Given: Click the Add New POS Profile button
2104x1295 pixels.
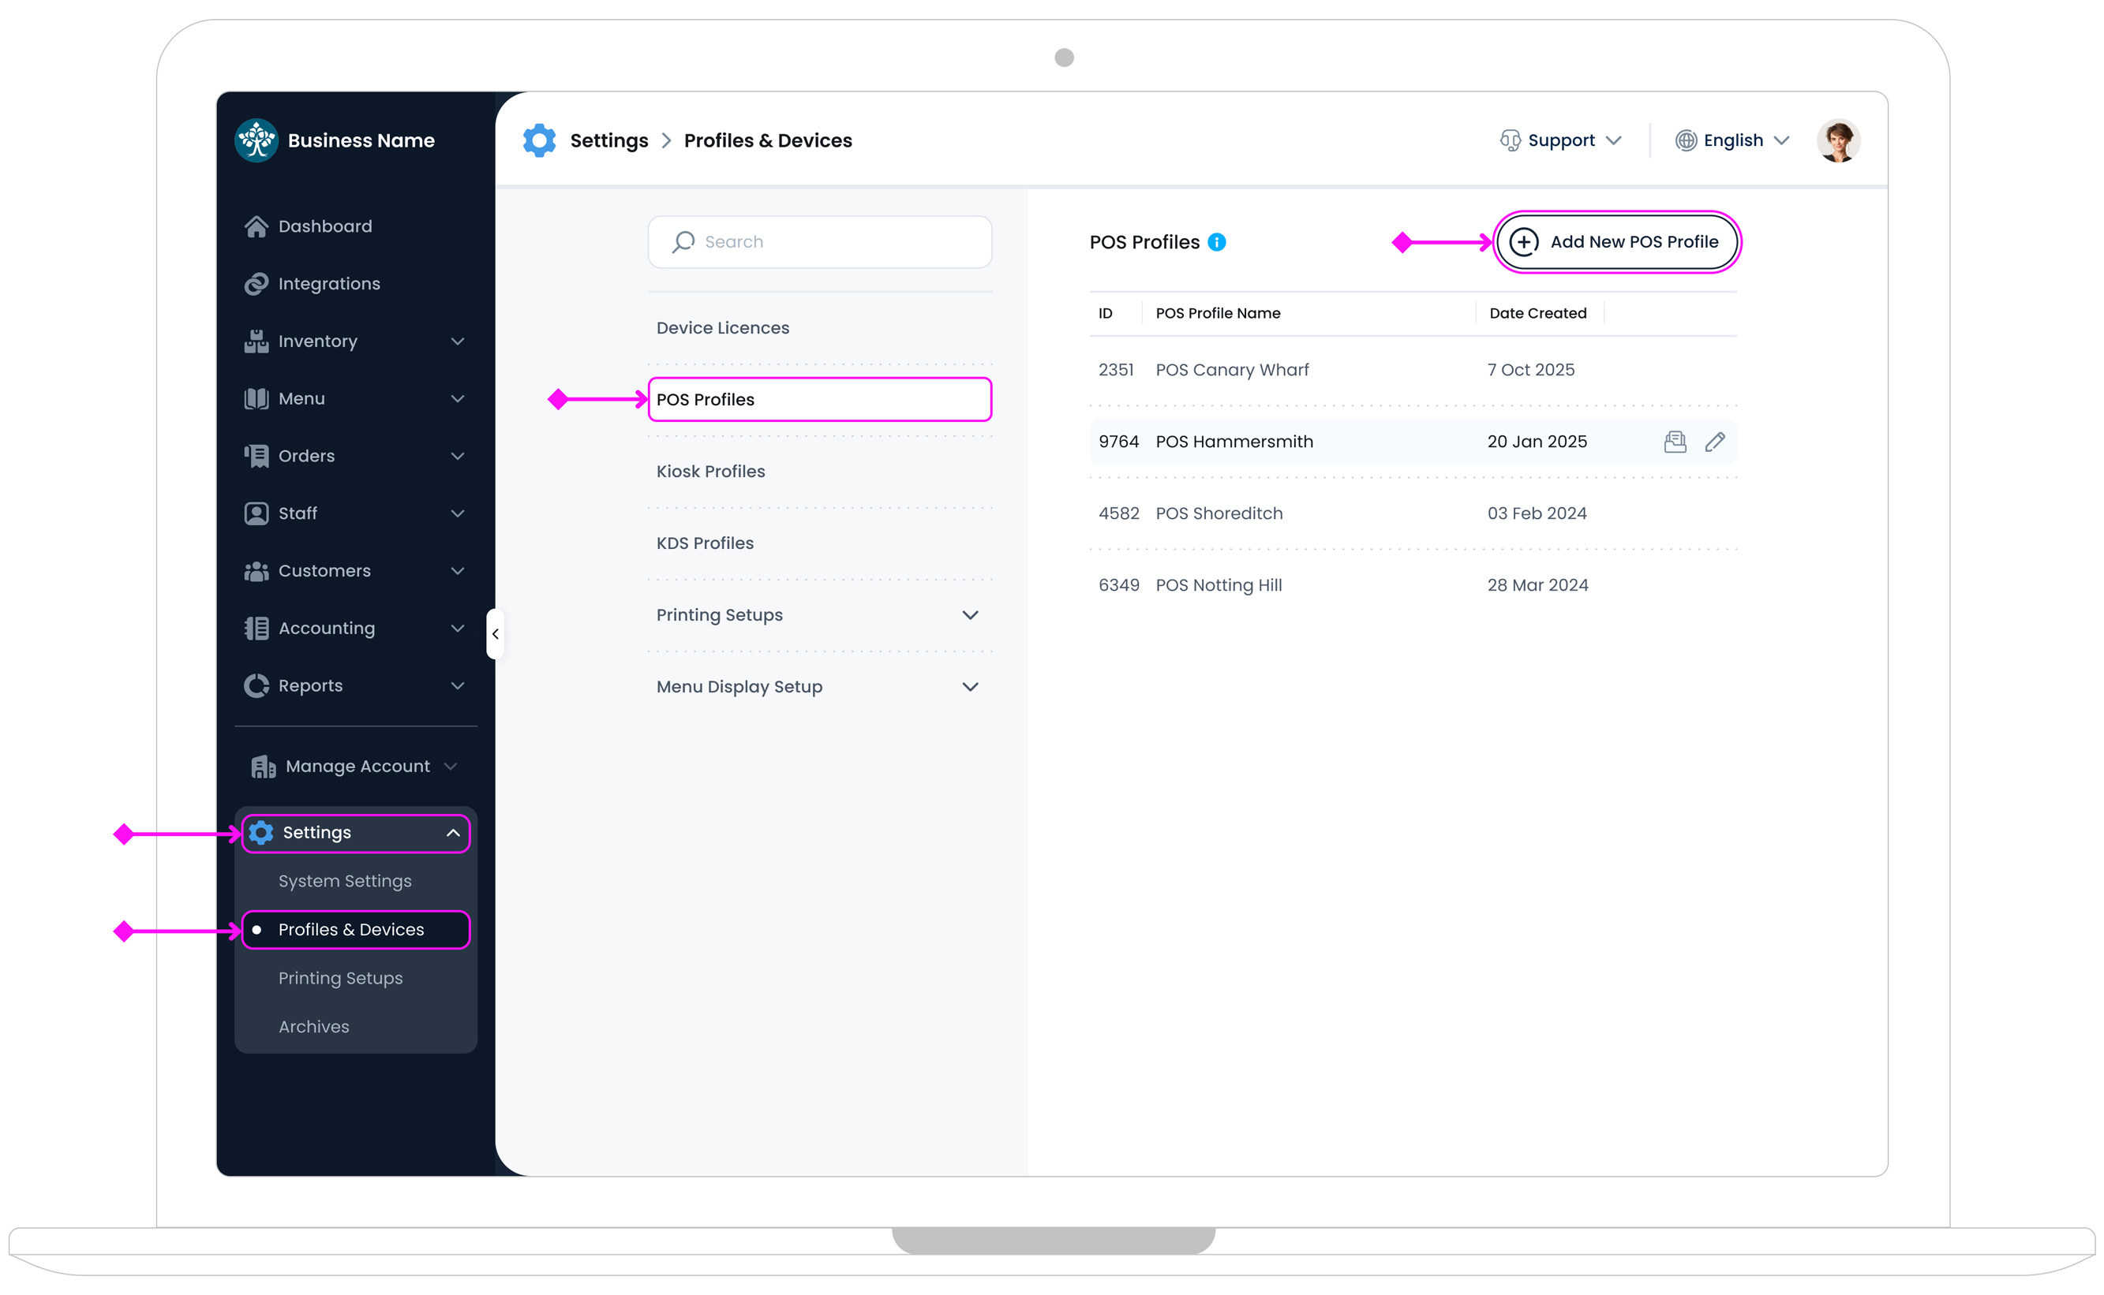Looking at the screenshot, I should (1616, 241).
